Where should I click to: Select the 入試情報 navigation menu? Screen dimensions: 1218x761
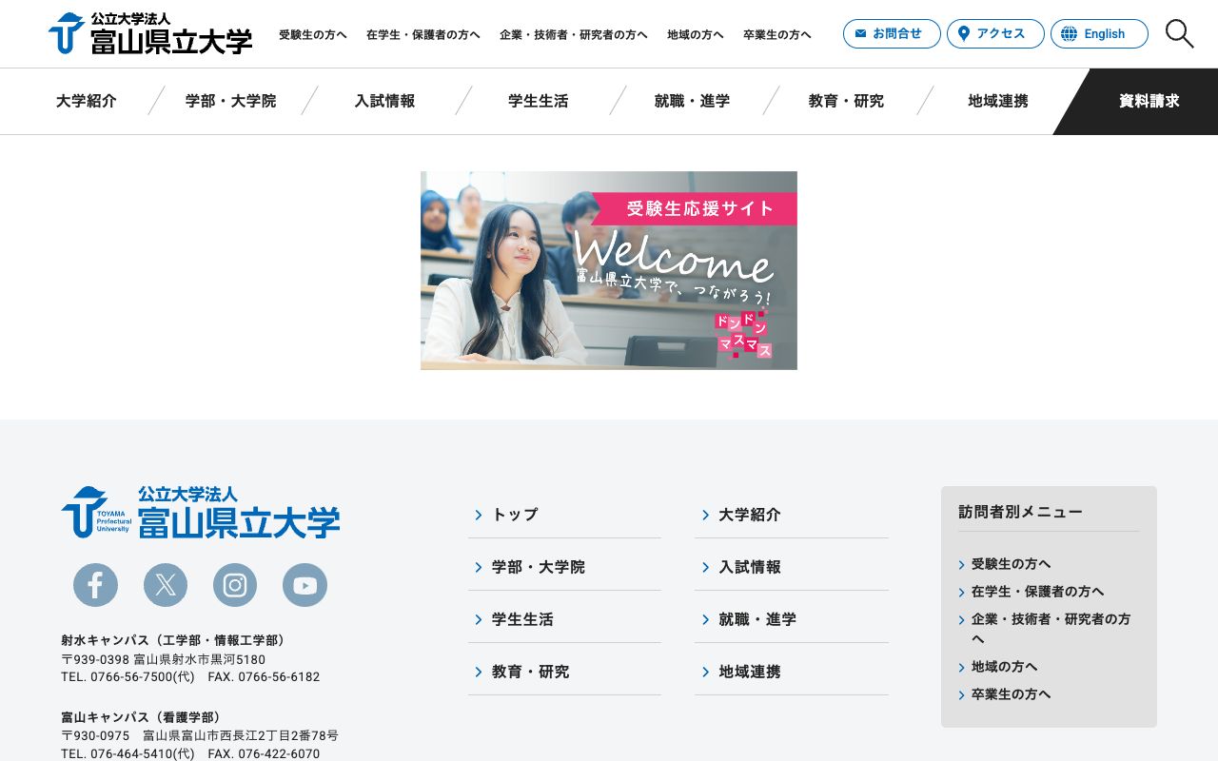point(384,101)
